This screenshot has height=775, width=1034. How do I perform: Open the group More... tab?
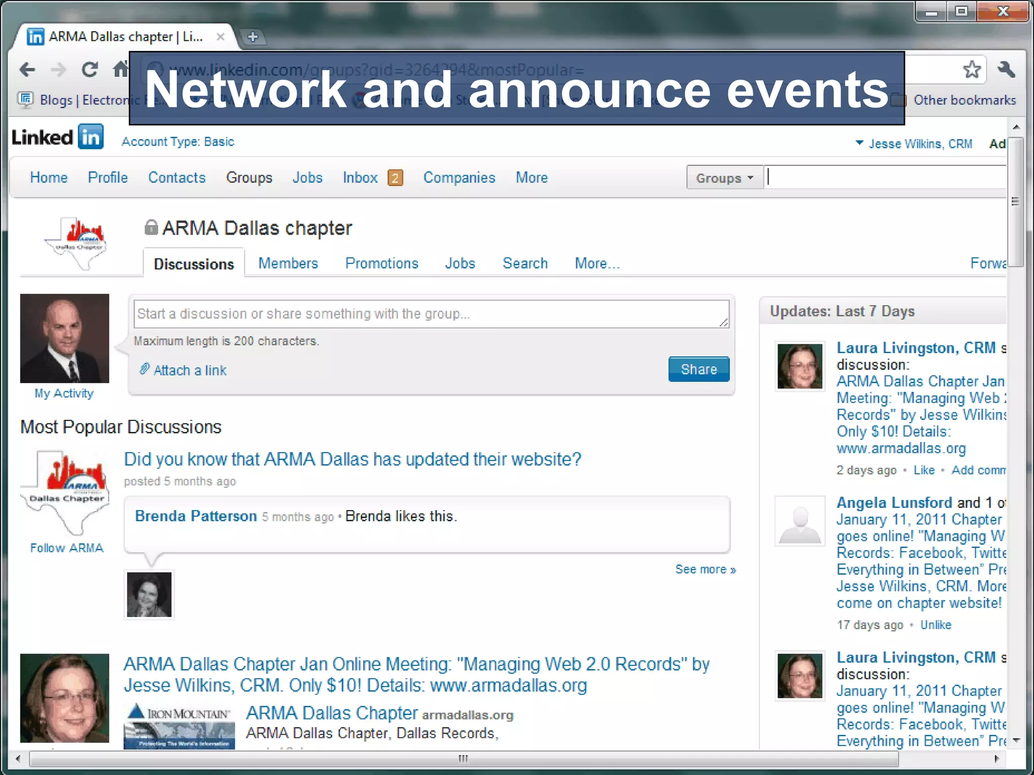(597, 263)
